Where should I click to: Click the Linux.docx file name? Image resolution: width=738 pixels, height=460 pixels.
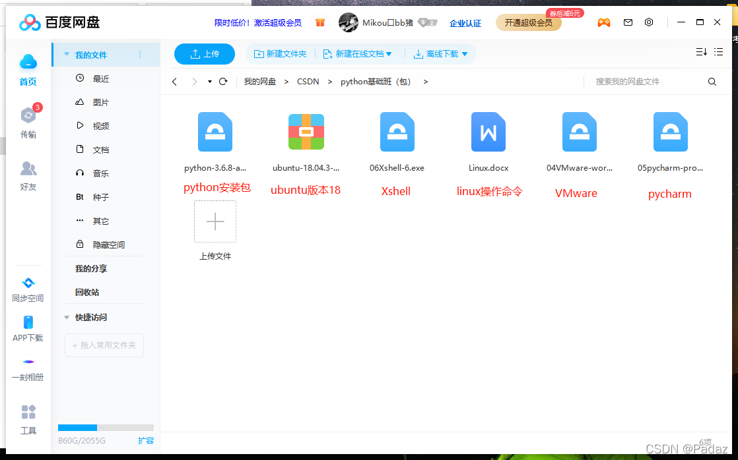[488, 168]
